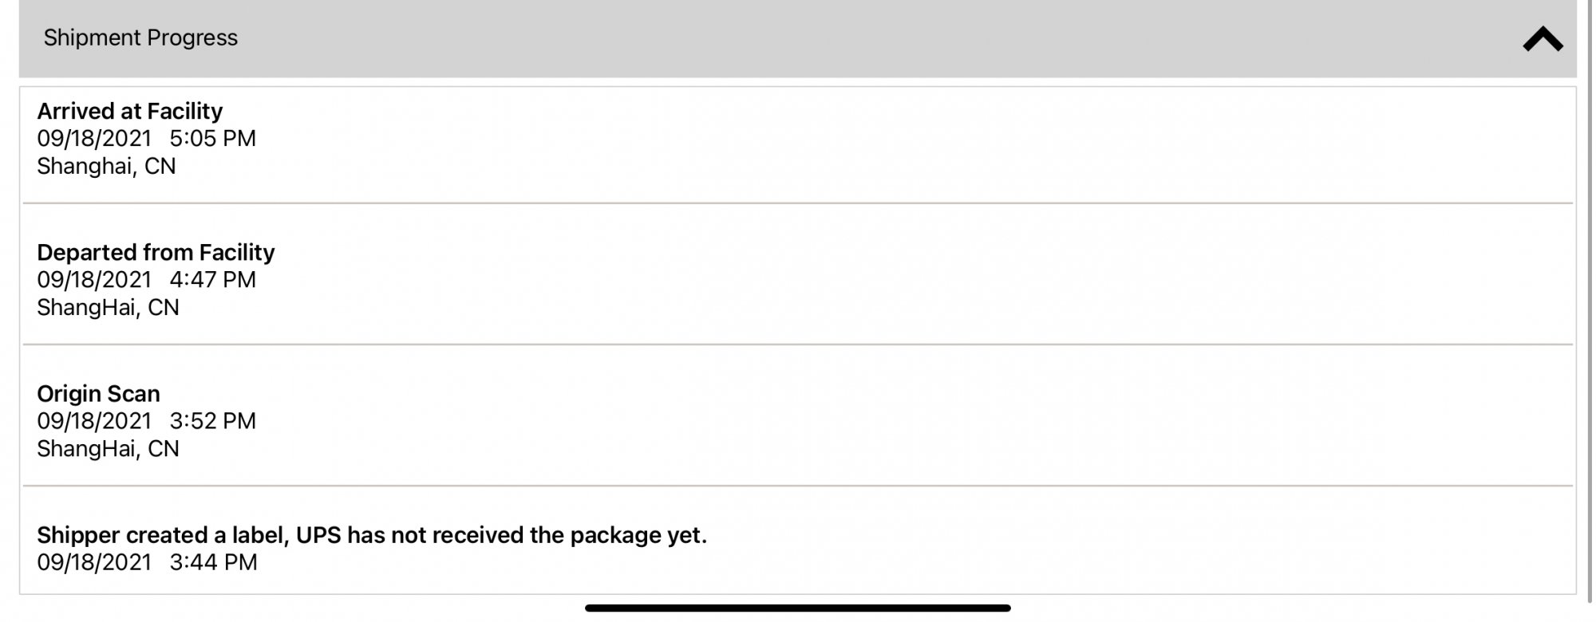Click the 3:52 PM origin scan time
This screenshot has height=622, width=1596.
click(x=212, y=420)
